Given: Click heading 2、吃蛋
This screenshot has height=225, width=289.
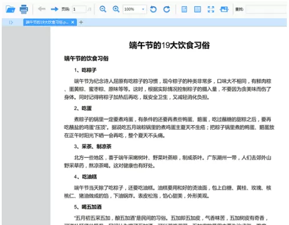Looking at the screenshot, I should click(x=83, y=108).
